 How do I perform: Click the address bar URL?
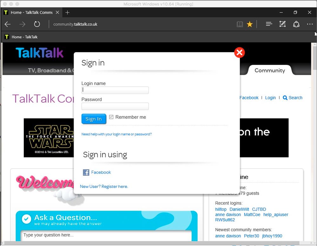pos(75,24)
